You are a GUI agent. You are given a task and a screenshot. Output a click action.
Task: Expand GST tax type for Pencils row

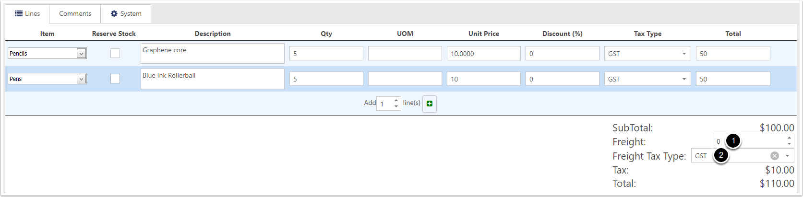(x=647, y=53)
